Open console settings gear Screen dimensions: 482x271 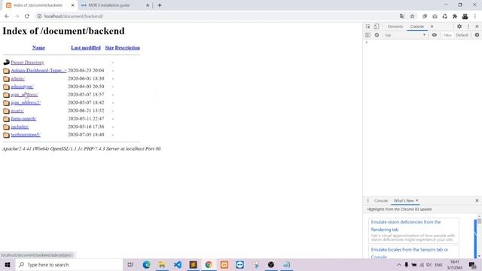(x=477, y=35)
